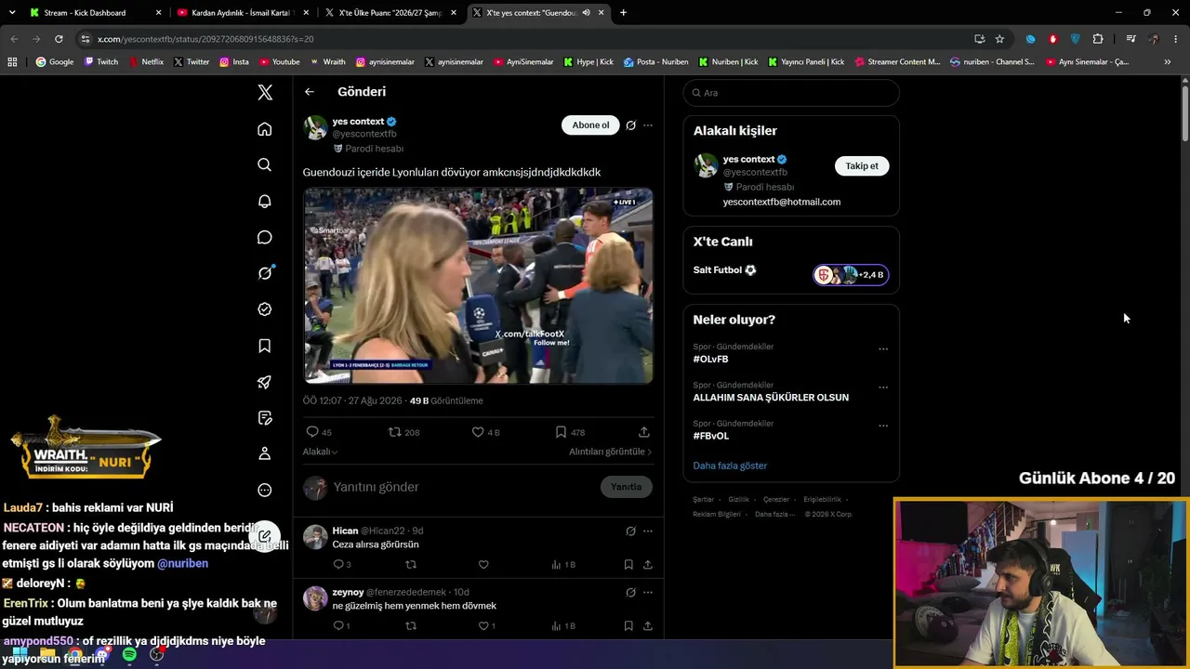Open more options for #FBvOL trend
The width and height of the screenshot is (1190, 669).
[x=883, y=426]
